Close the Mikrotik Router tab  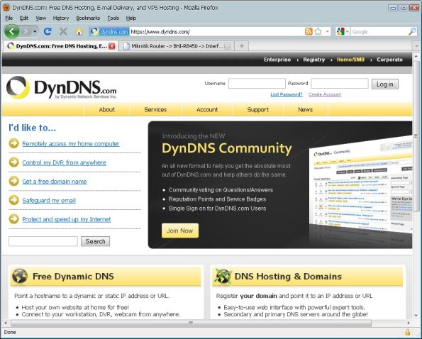(228, 46)
